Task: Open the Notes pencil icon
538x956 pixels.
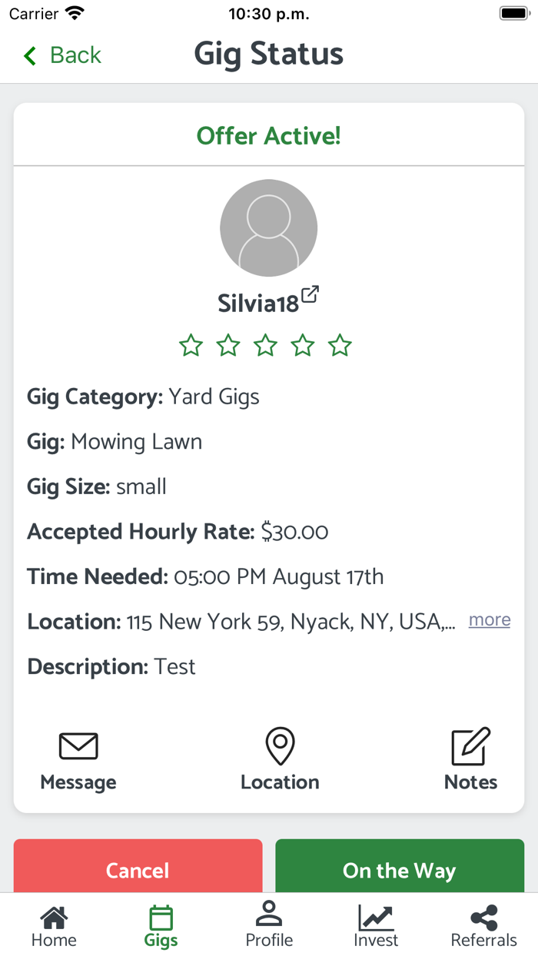Action: click(470, 746)
